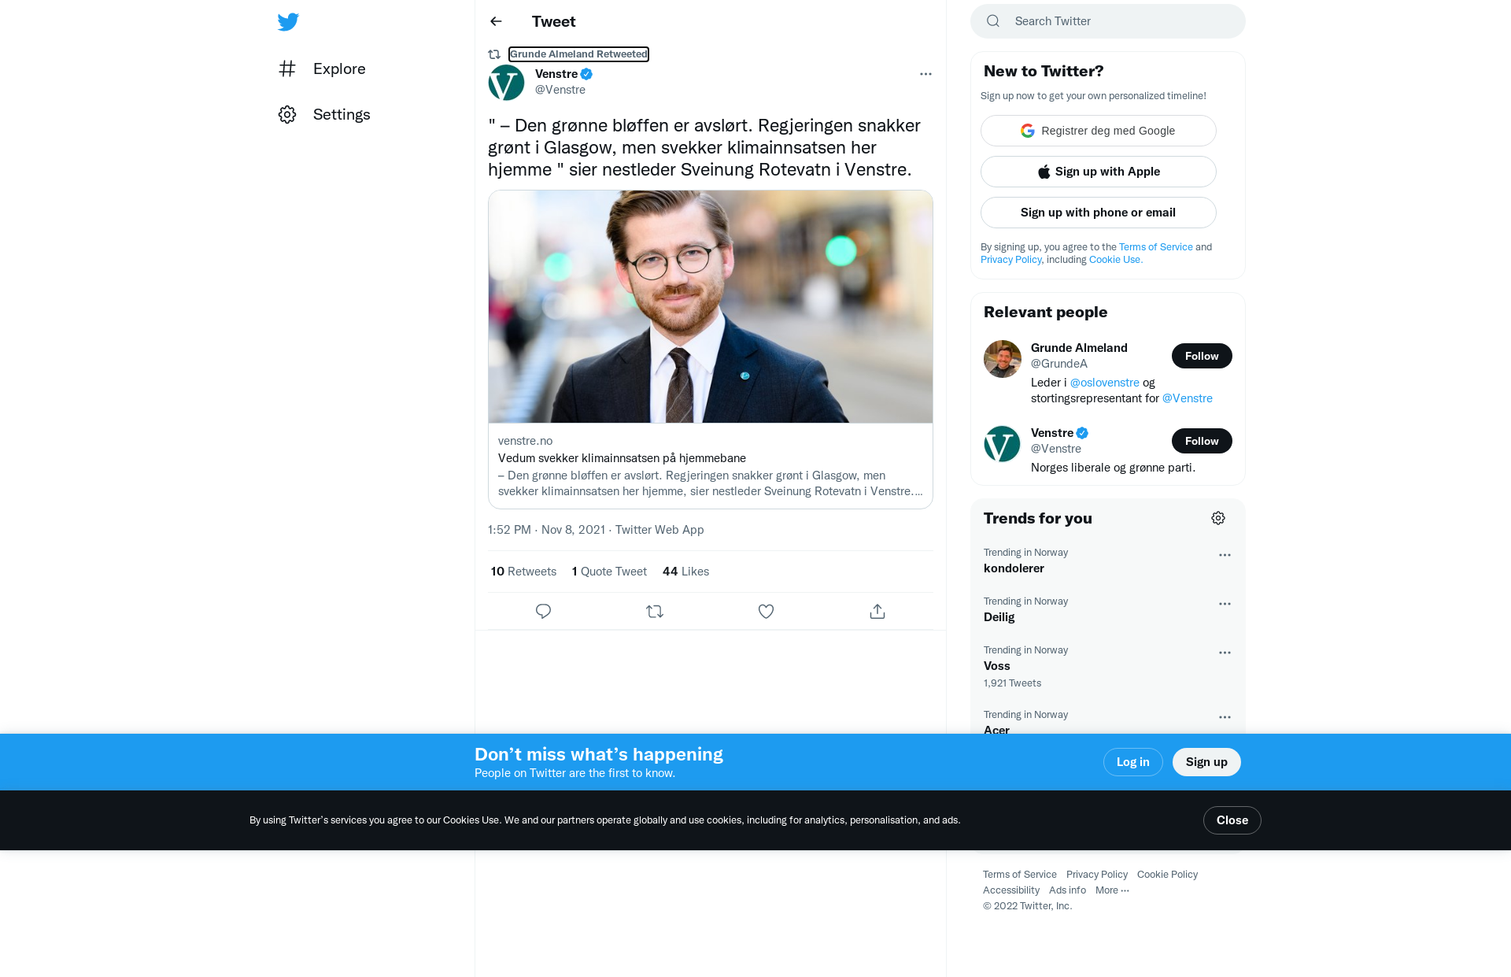Open the Vedum svekker klimainnsatsen article headline
This screenshot has height=977, width=1511.
pyautogui.click(x=622, y=458)
